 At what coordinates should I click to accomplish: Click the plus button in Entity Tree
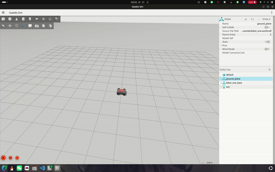269,70
